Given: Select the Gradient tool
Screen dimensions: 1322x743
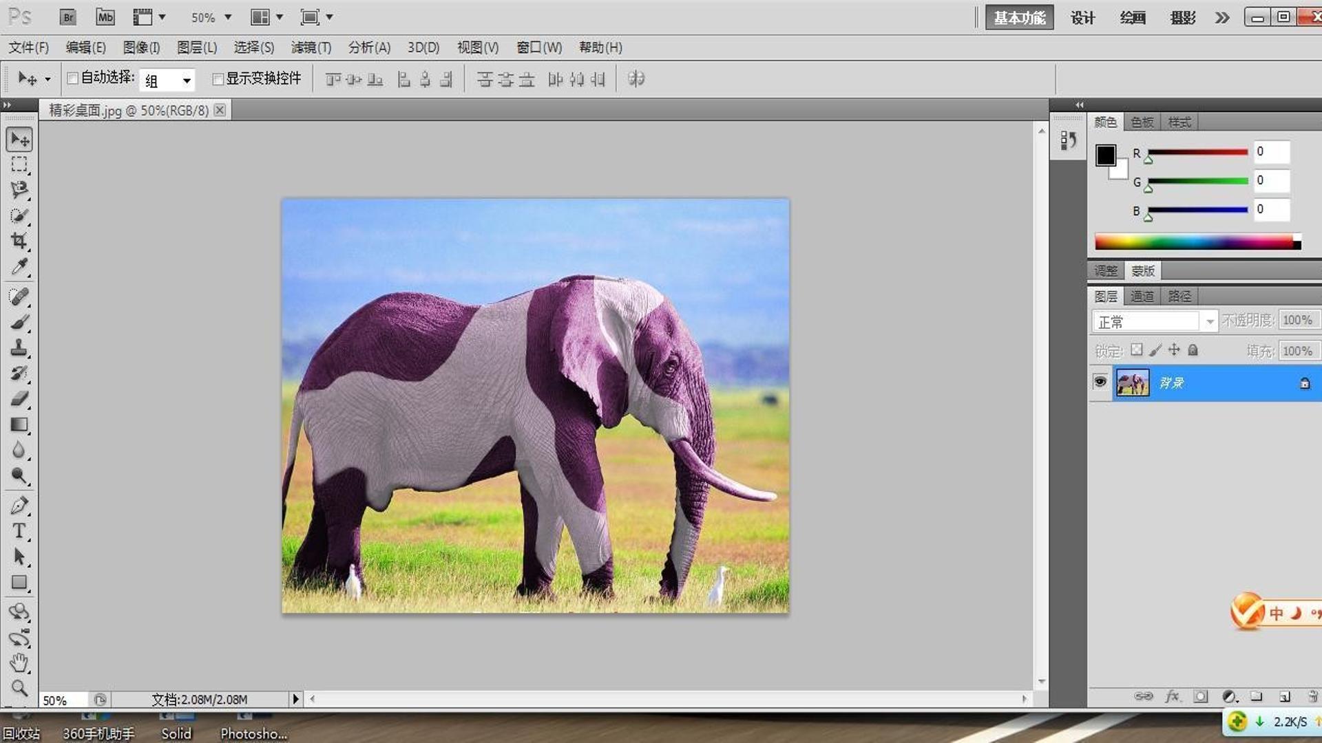Looking at the screenshot, I should (x=19, y=424).
